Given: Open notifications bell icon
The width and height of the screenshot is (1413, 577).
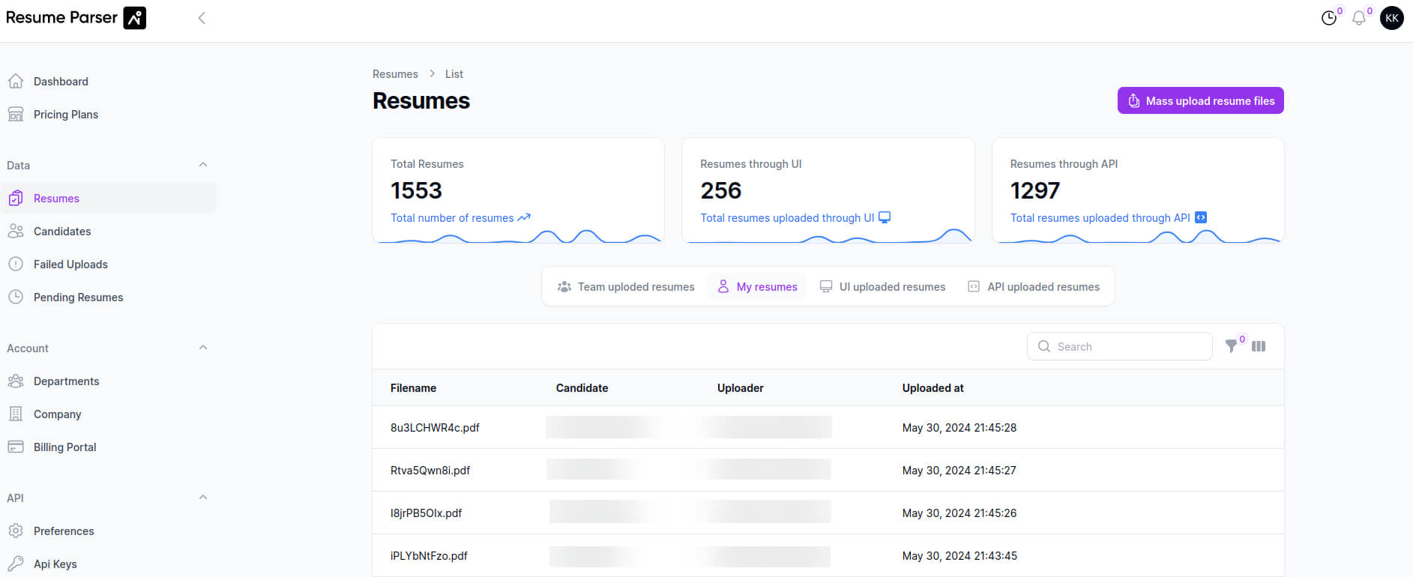Looking at the screenshot, I should [1359, 18].
